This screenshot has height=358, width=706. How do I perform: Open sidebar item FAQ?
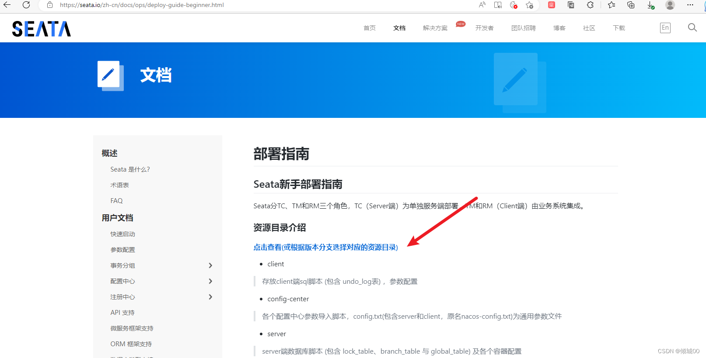tap(116, 201)
